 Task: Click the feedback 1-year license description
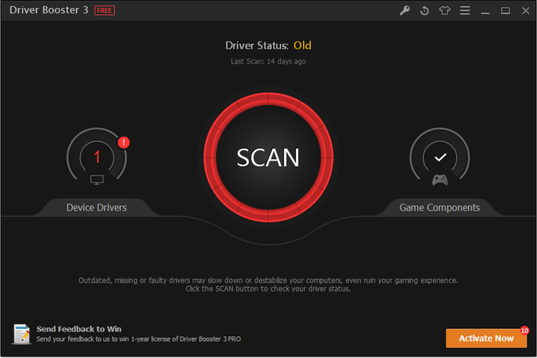click(x=139, y=339)
